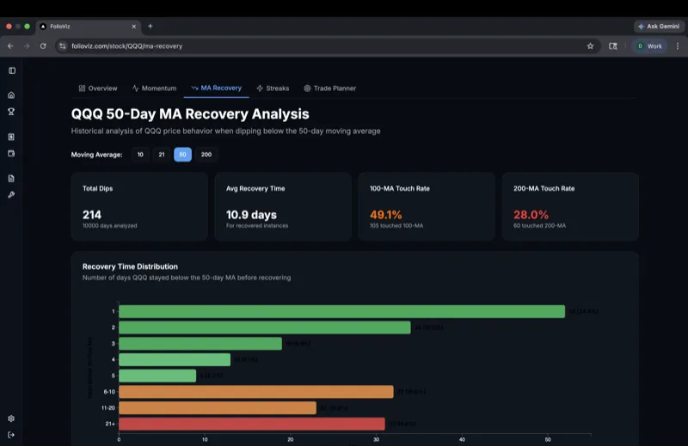This screenshot has height=446, width=688.
Task: Open the media/cast icon in browser toolbar
Action: coord(613,46)
